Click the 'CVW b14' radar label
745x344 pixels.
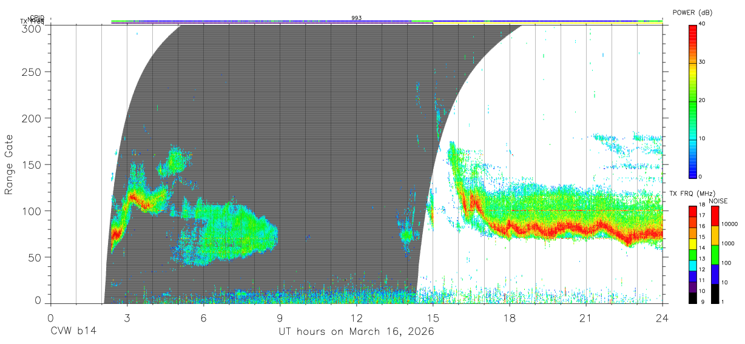(x=73, y=332)
